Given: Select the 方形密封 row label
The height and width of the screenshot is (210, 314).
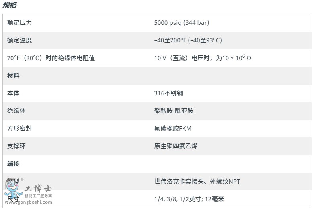Looking at the screenshot, I should (19, 129).
